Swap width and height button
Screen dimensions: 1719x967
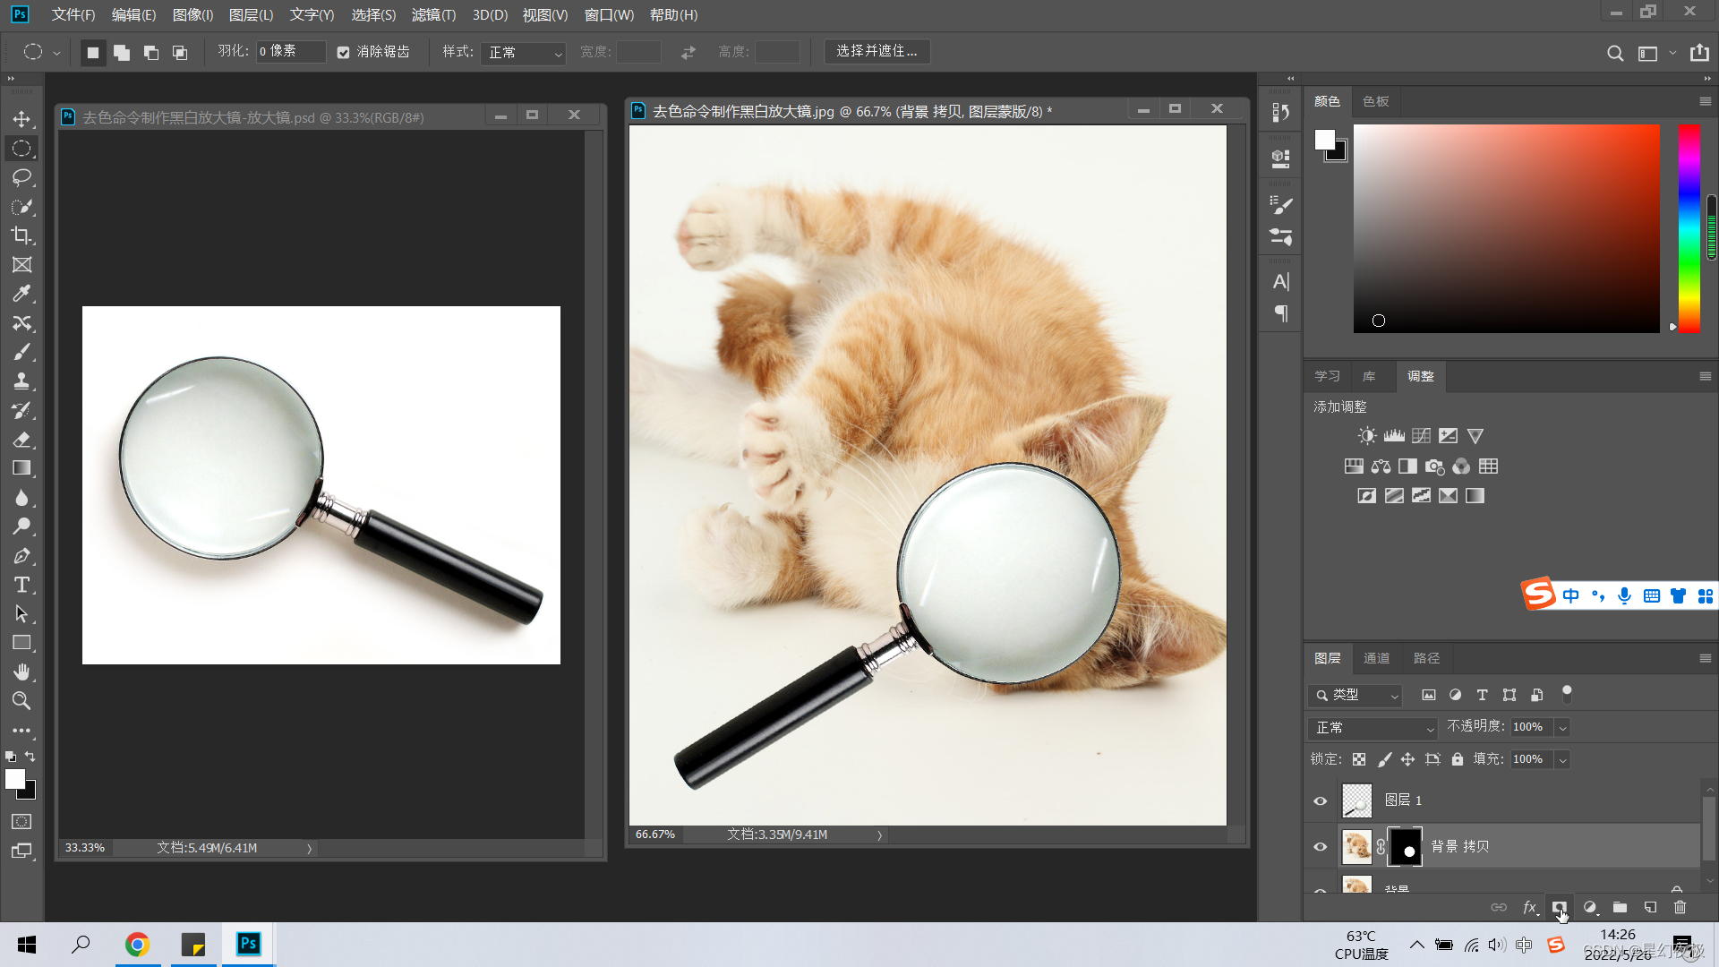tap(688, 53)
